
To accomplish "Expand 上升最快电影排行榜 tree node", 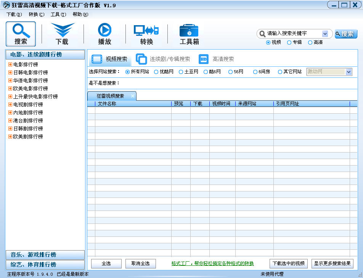I will click(x=10, y=96).
